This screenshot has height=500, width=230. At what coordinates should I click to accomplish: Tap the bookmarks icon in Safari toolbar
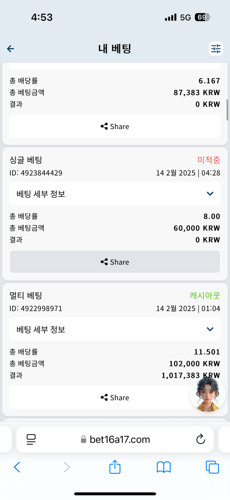(164, 467)
